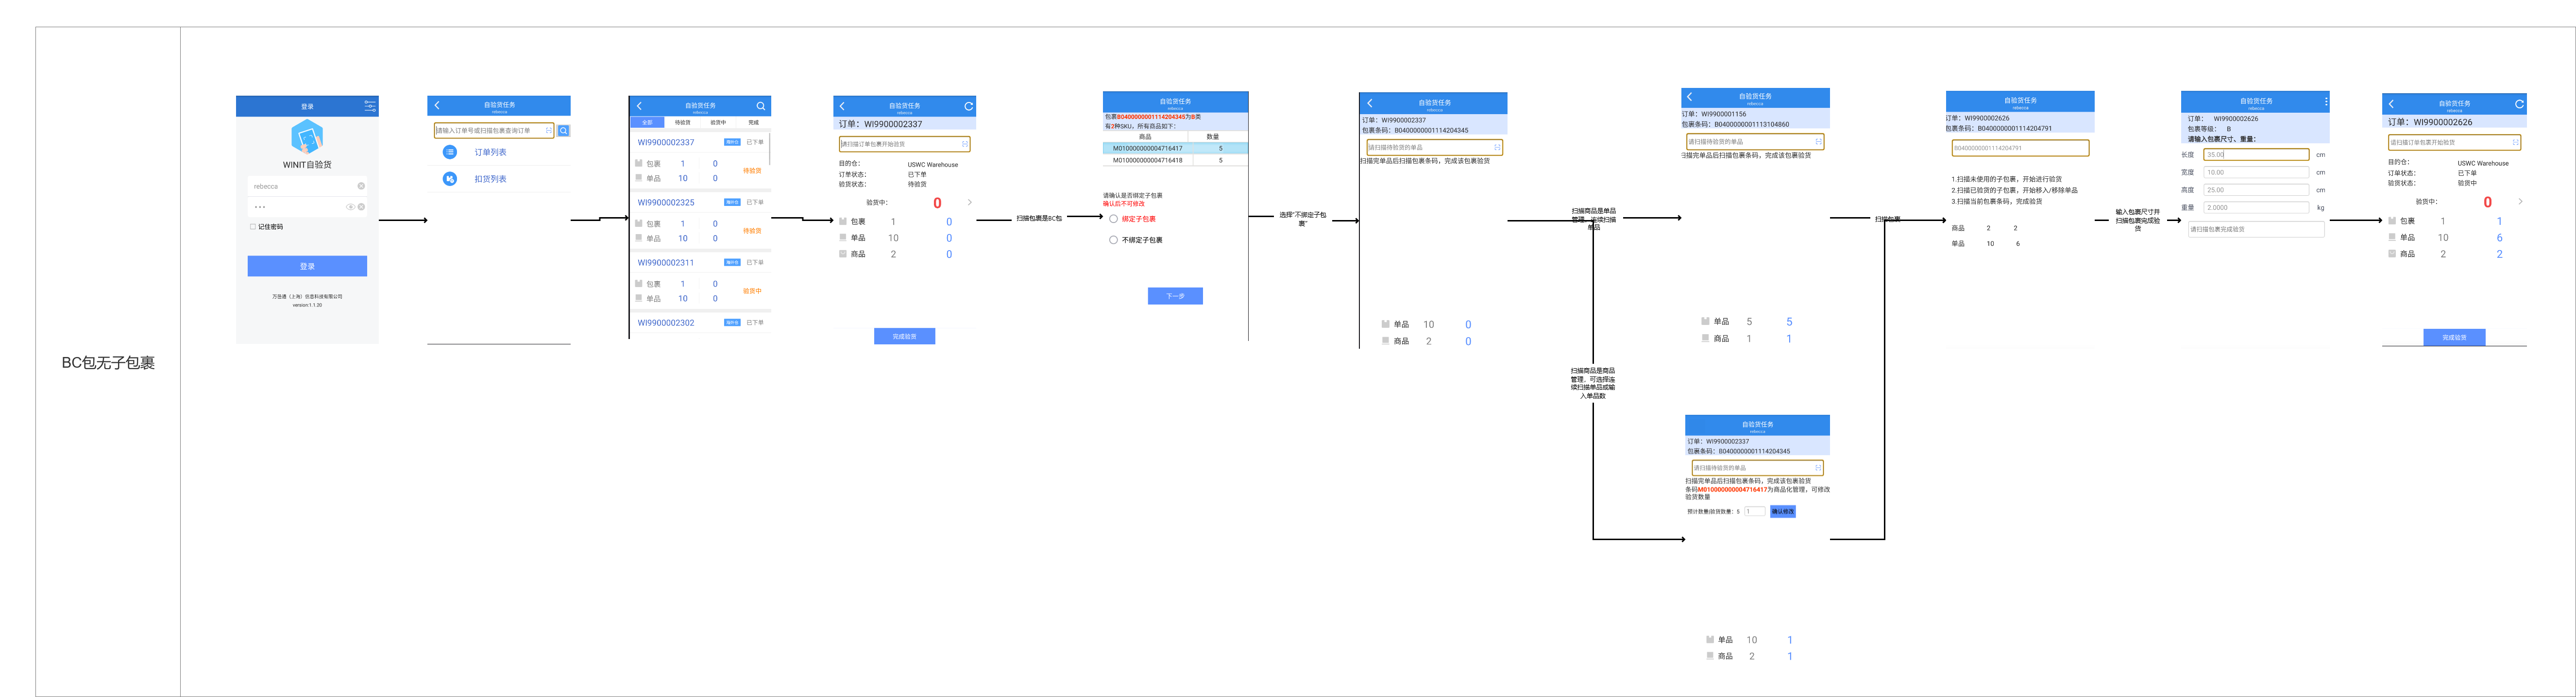This screenshot has width=2576, height=697.
Task: Tap scan icon in WI9900002337 detail scan field
Action: (x=964, y=144)
